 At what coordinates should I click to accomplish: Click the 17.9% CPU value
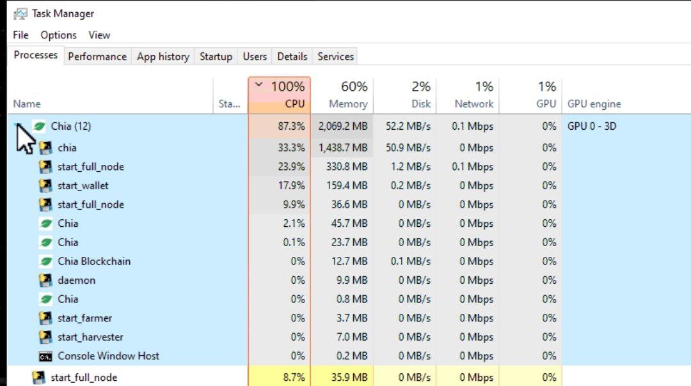[291, 186]
